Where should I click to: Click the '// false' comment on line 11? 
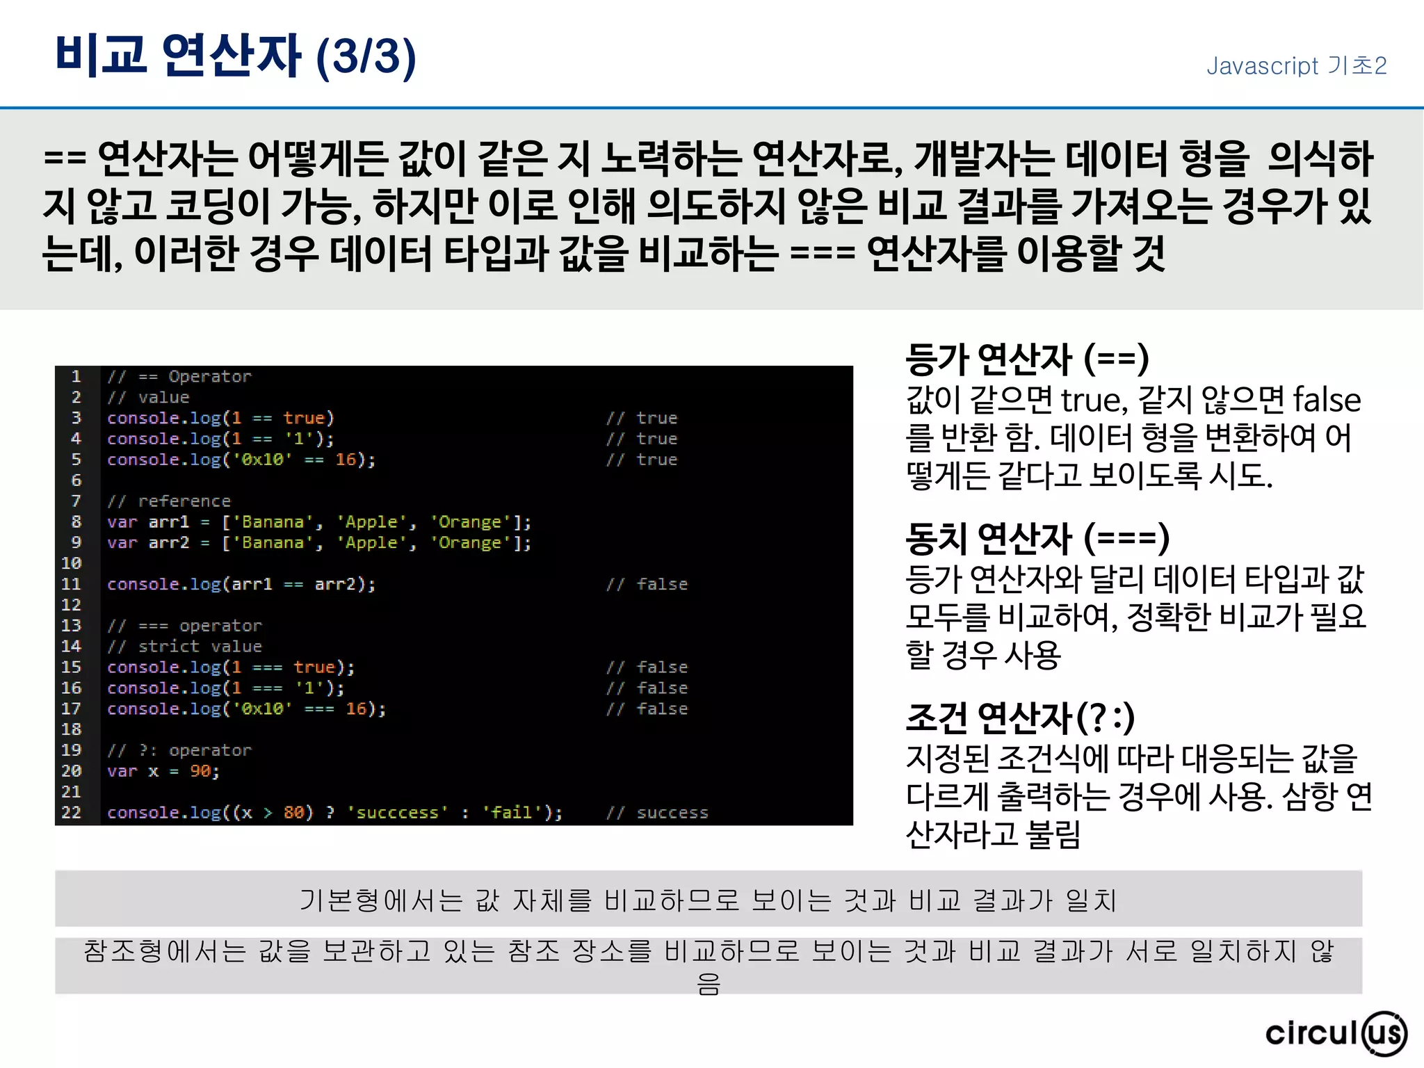(x=647, y=584)
